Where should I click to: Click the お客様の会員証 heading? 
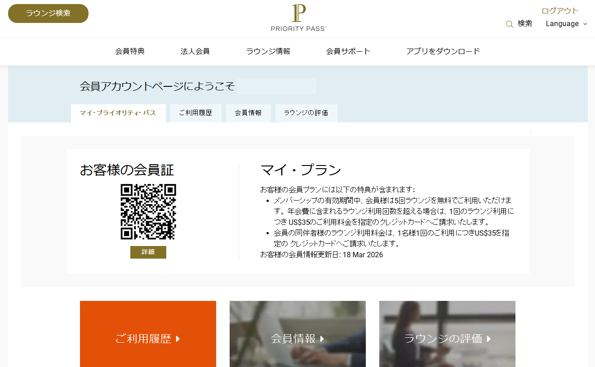127,170
